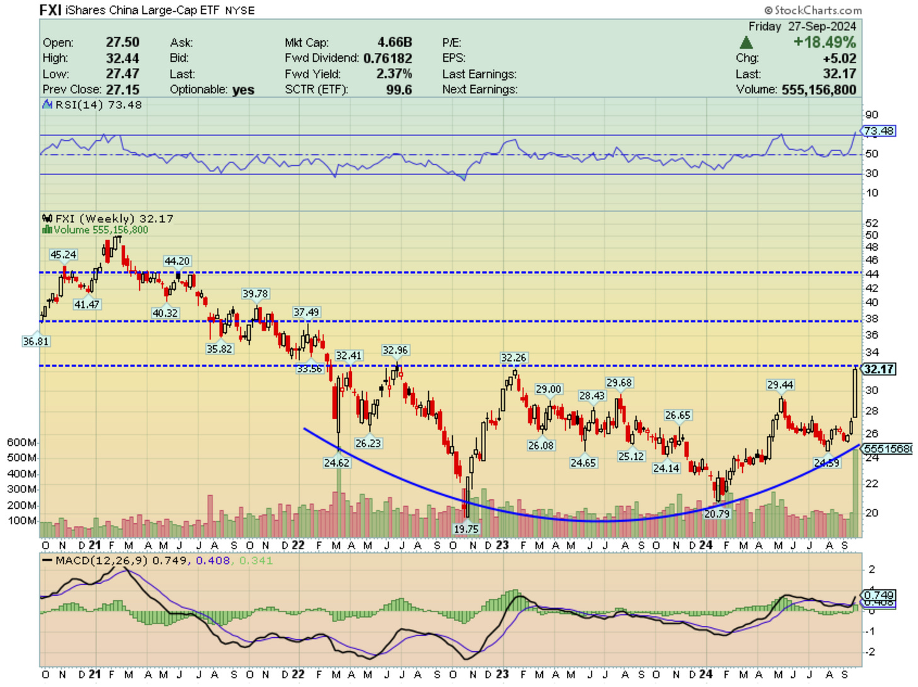This screenshot has height=687, width=918.
Task: Click the 26.23 trough price label
Action: 368,443
